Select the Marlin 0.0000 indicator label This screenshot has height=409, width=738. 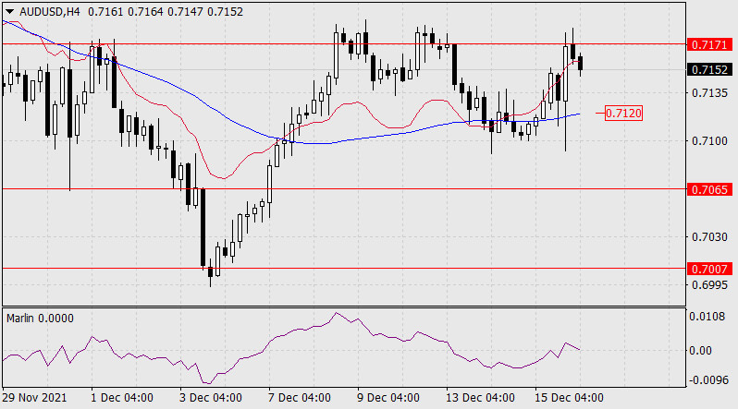[x=40, y=319]
